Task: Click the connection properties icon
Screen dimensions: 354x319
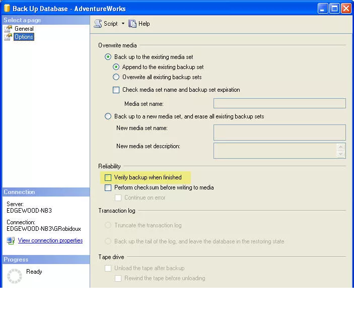Action: pos(11,240)
